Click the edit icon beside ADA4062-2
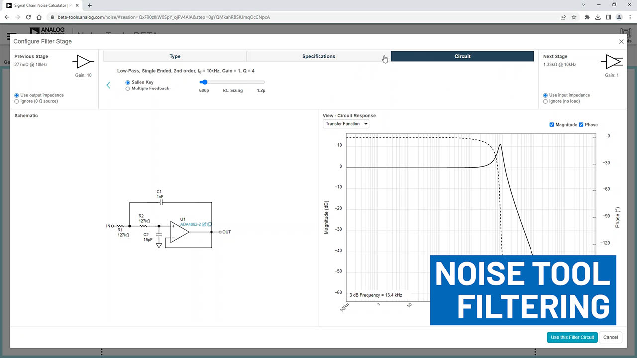This screenshot has width=637, height=358. pyautogui.click(x=204, y=225)
